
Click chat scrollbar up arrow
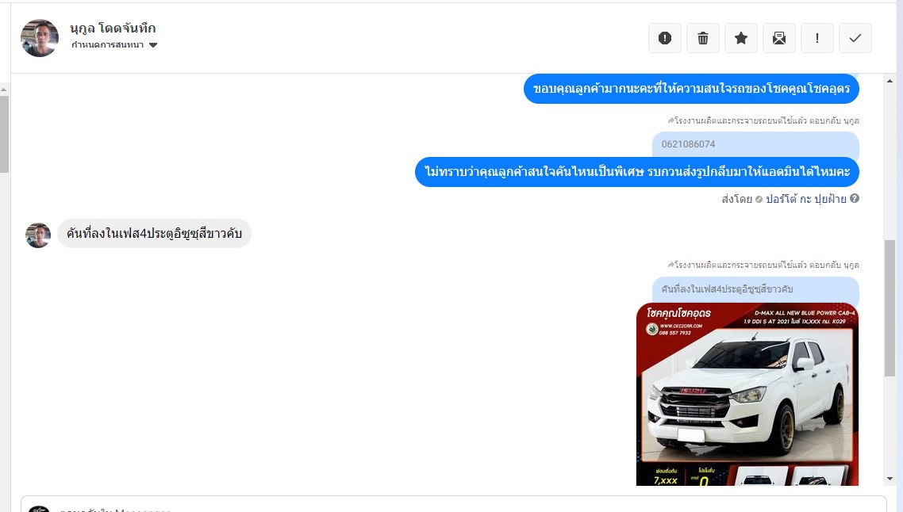(x=890, y=81)
